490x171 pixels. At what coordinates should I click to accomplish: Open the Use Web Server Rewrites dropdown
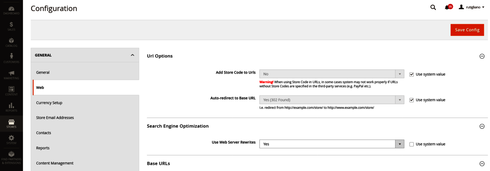pyautogui.click(x=332, y=144)
